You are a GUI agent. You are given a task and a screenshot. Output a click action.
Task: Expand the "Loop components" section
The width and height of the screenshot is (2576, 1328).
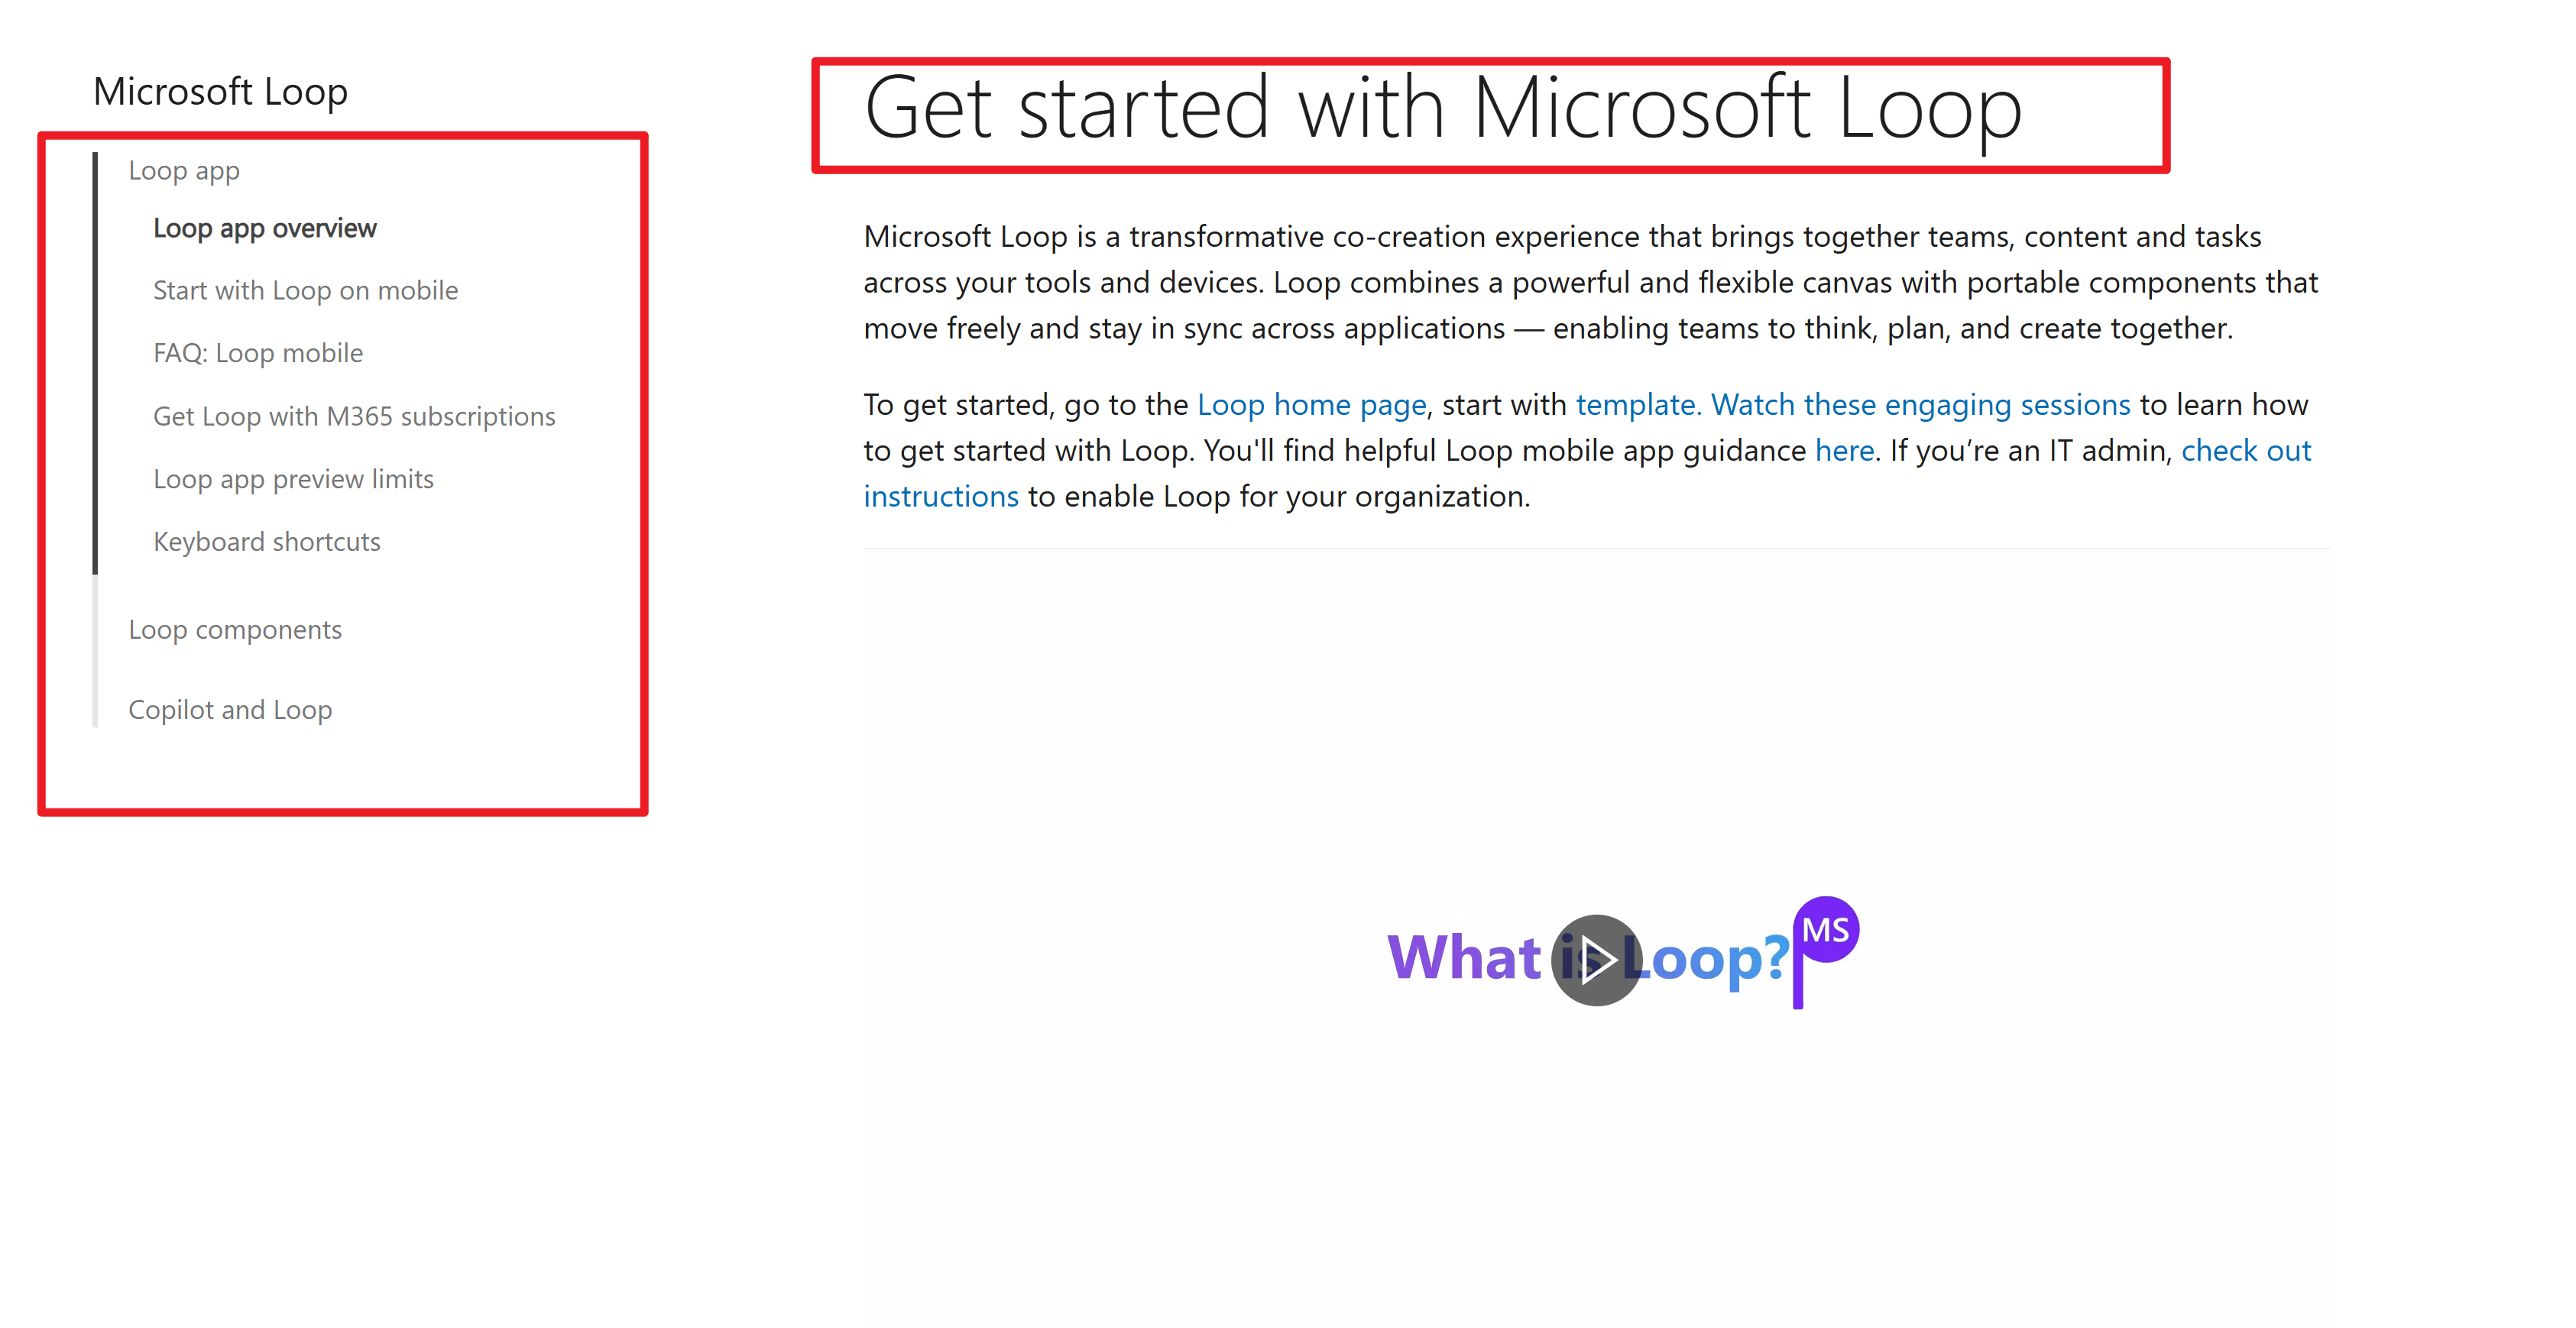[x=235, y=629]
